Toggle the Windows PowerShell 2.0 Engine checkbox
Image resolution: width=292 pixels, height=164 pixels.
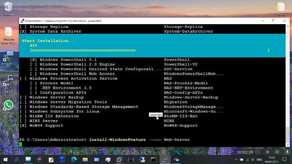33,64
